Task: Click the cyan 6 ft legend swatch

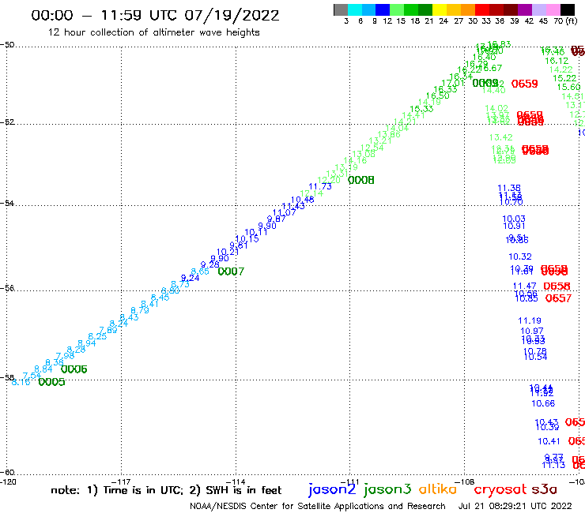Action: pos(354,9)
